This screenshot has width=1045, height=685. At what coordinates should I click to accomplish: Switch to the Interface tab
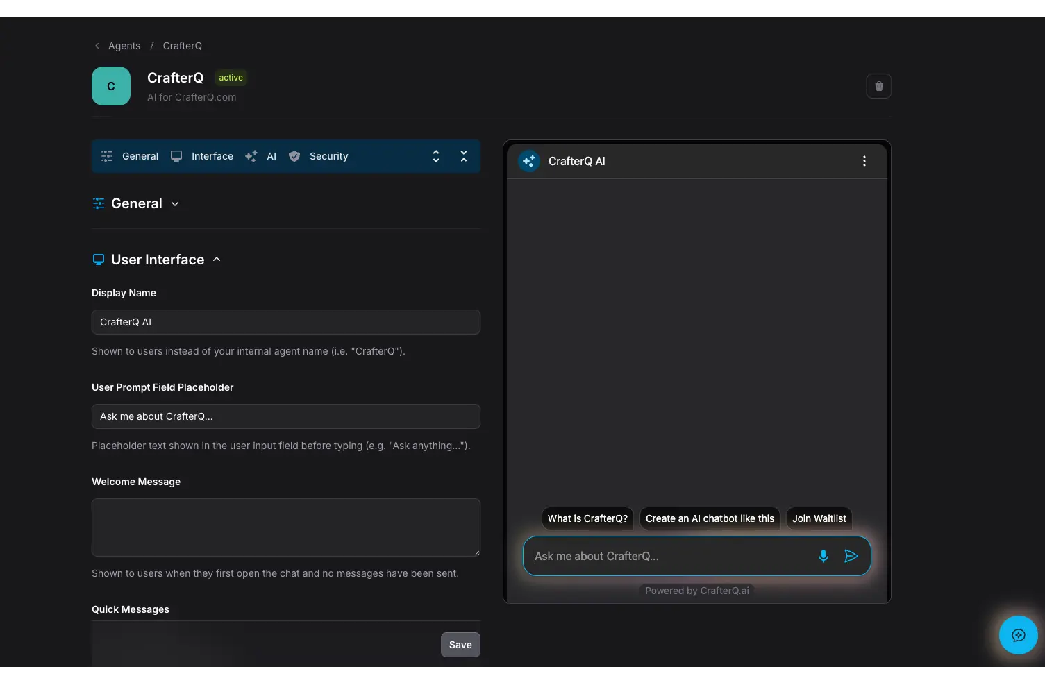click(x=212, y=156)
